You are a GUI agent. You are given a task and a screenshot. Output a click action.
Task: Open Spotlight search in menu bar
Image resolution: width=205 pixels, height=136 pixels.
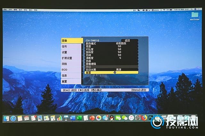[192, 9]
